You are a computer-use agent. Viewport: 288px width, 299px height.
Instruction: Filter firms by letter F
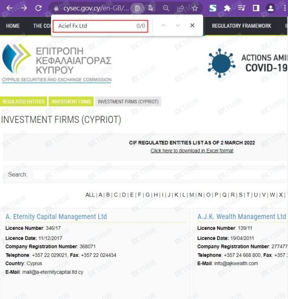pyautogui.click(x=139, y=195)
